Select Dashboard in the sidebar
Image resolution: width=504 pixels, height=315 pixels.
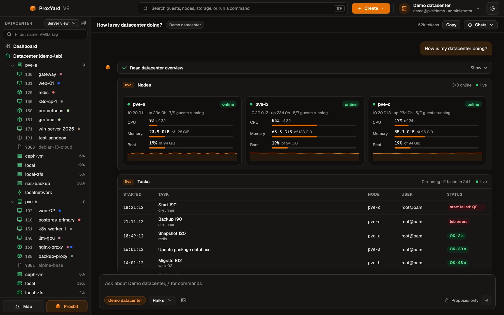coord(45,46)
